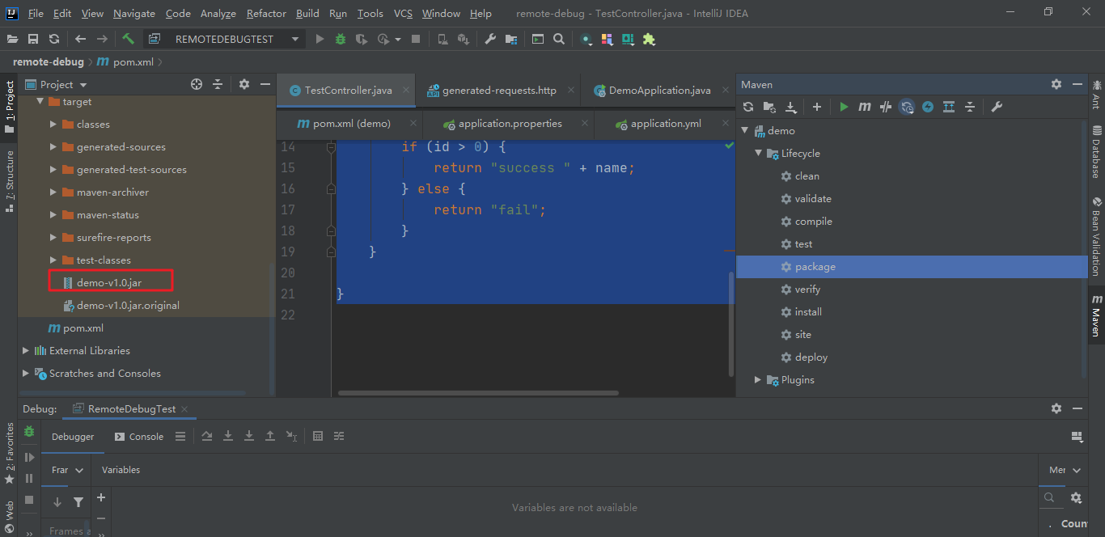Open the Refactor menu
Image resolution: width=1105 pixels, height=537 pixels.
tap(266, 14)
